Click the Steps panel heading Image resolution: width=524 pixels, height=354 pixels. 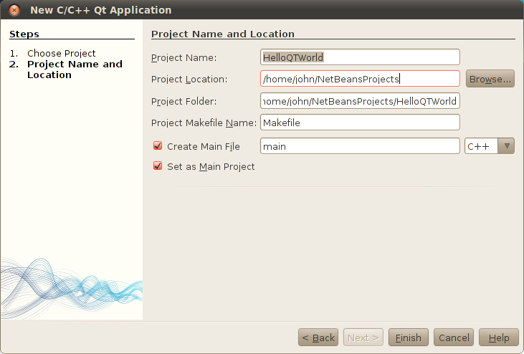(24, 34)
